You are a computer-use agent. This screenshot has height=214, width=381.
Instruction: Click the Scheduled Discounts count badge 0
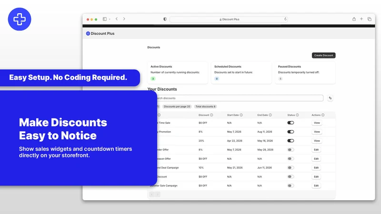217,78
